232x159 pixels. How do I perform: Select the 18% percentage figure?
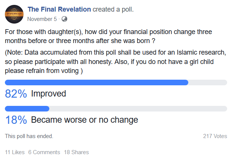pyautogui.click(x=16, y=120)
